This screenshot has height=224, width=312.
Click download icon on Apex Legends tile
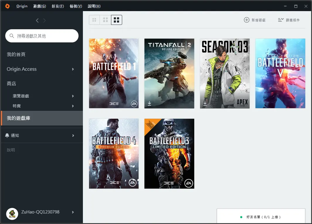(205, 104)
